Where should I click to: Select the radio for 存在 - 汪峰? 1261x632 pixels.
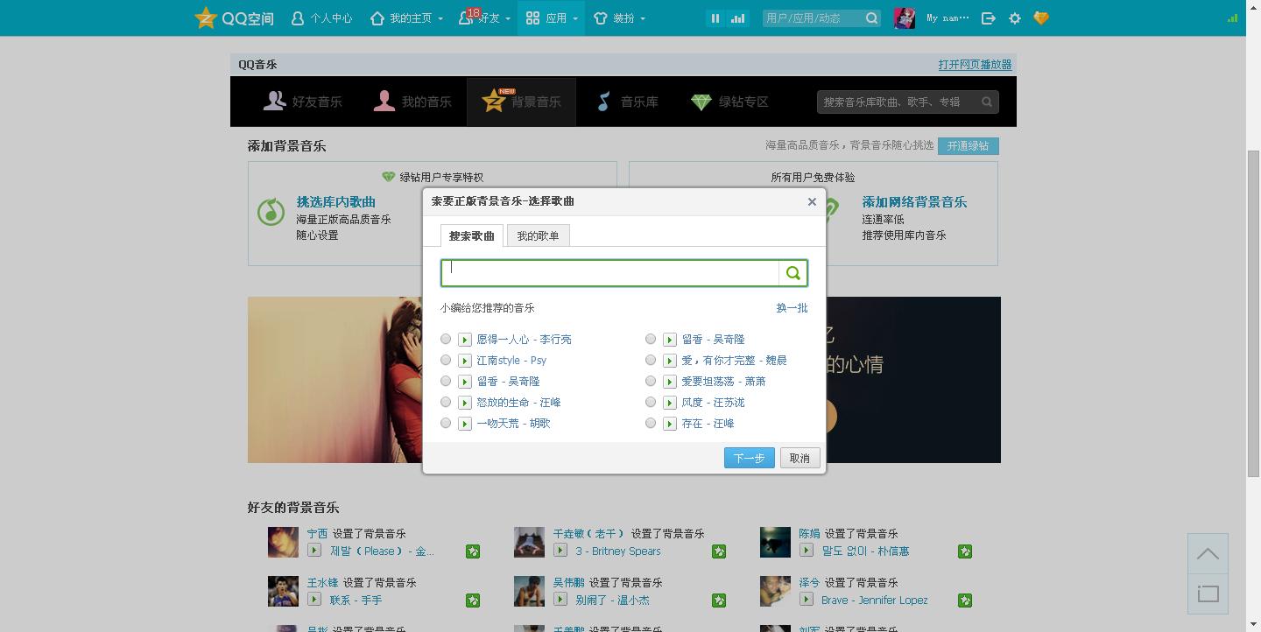pyautogui.click(x=651, y=423)
